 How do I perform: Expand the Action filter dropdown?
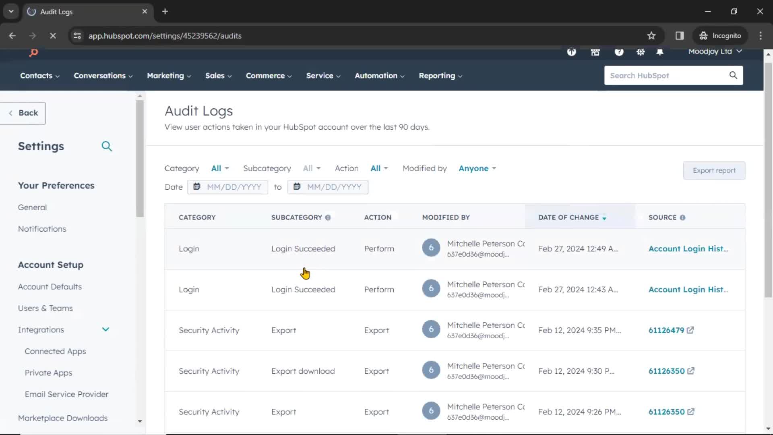(378, 168)
